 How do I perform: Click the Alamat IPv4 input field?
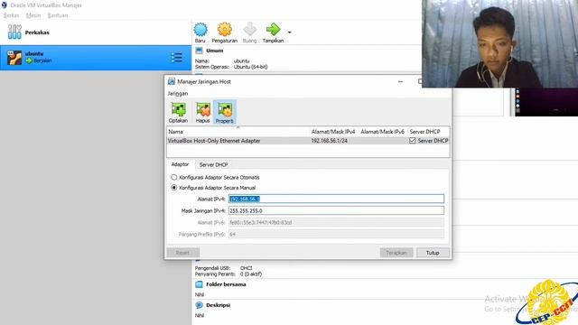[x=336, y=199]
